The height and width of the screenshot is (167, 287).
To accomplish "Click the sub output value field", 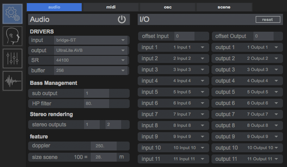I will (97, 93).
